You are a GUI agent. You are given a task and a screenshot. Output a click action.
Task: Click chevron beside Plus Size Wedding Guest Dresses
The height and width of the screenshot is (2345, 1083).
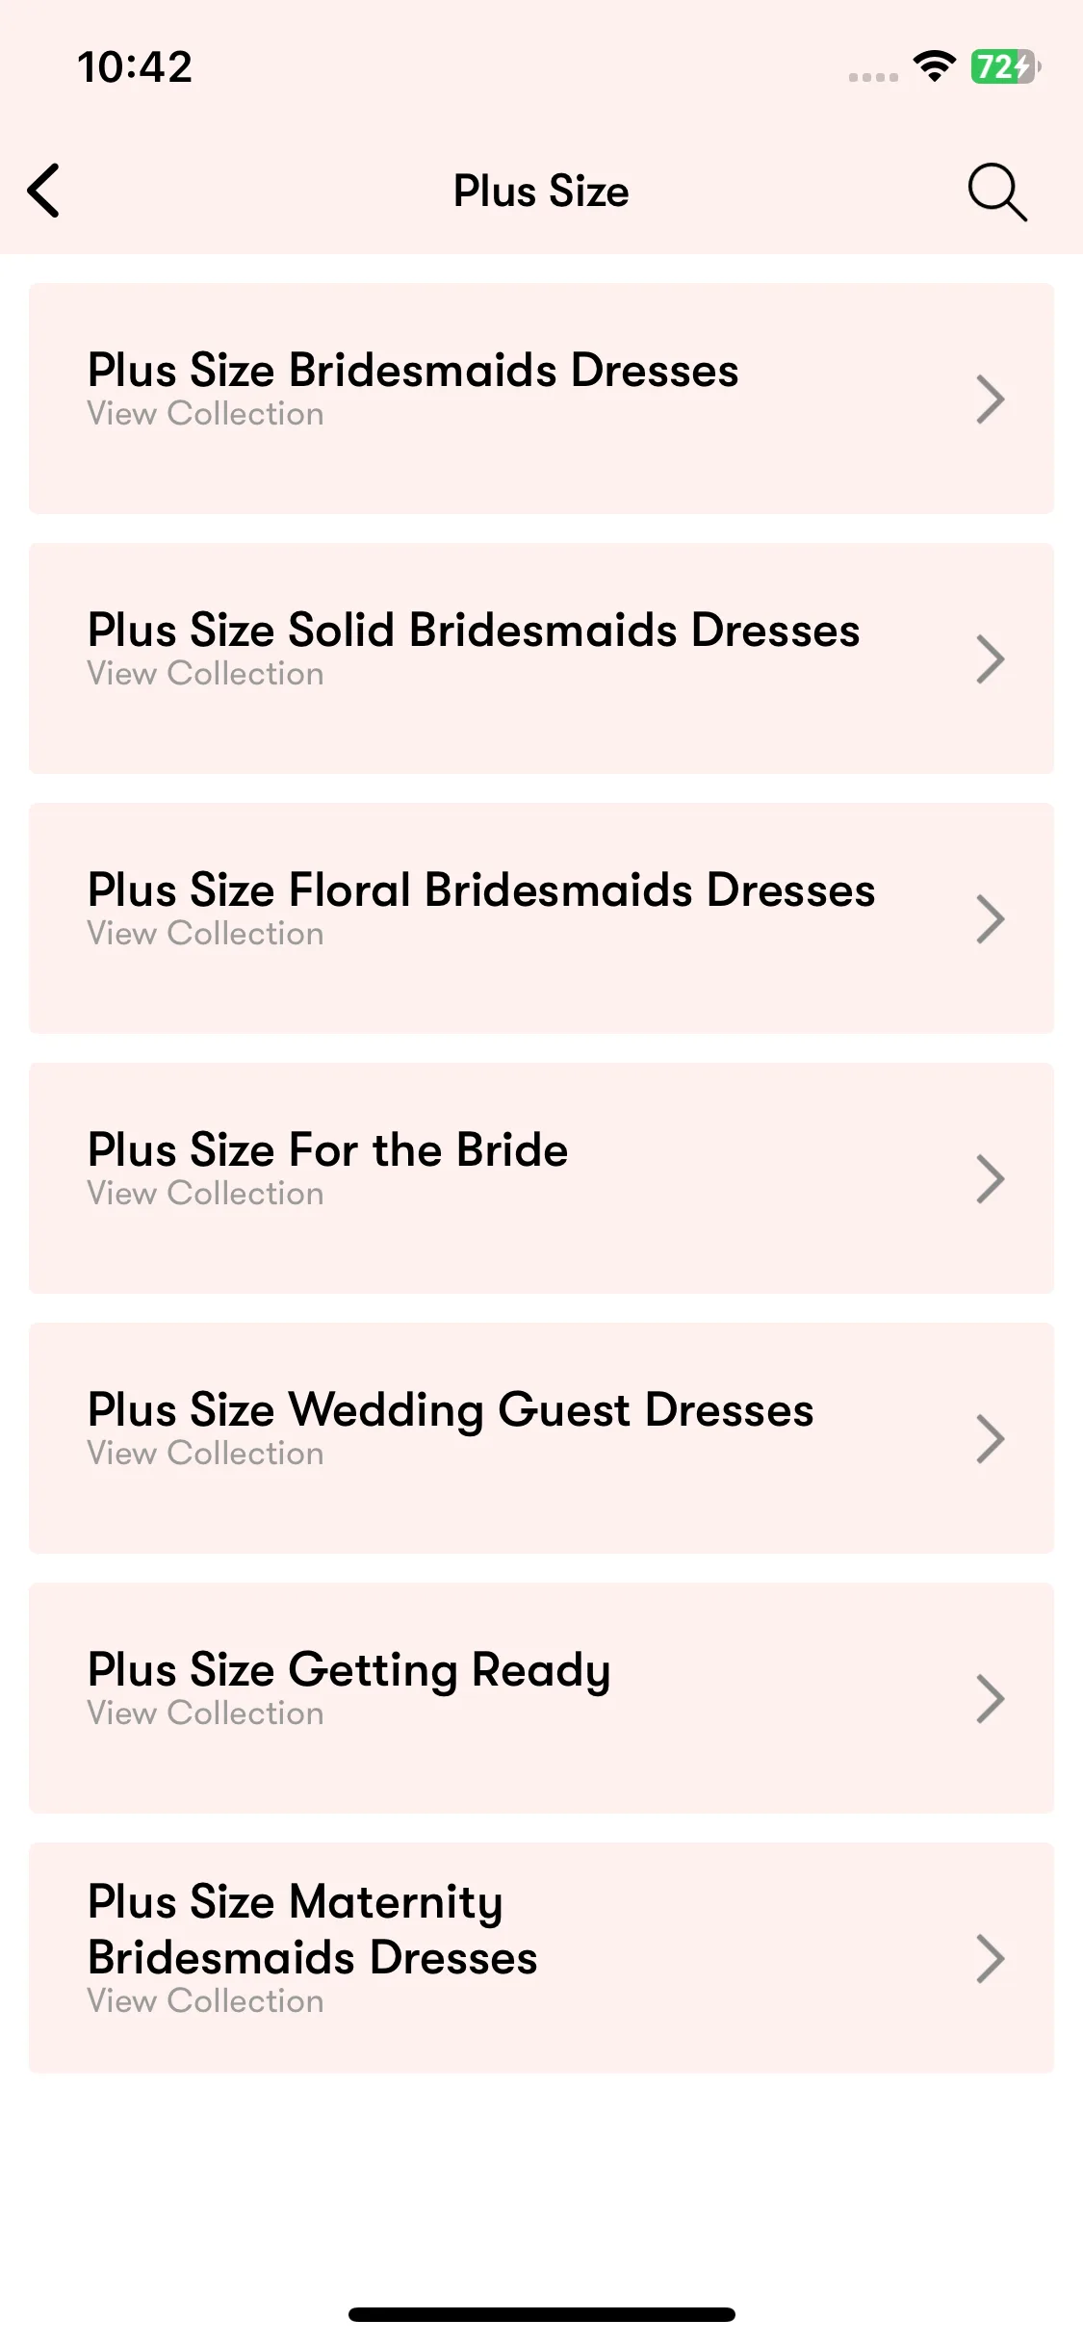(x=990, y=1438)
